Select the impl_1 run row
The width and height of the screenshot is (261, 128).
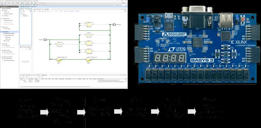click(x=73, y=82)
